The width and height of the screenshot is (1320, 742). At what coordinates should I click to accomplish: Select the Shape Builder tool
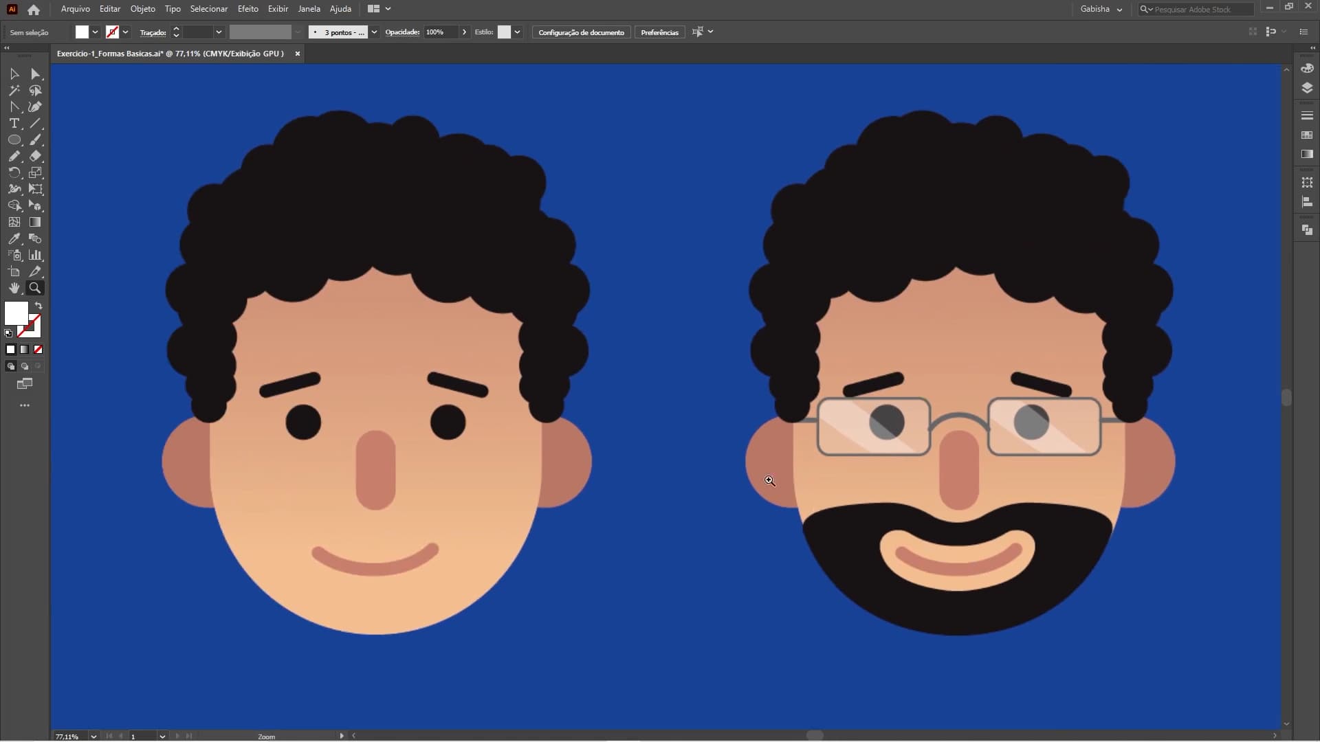[14, 205]
